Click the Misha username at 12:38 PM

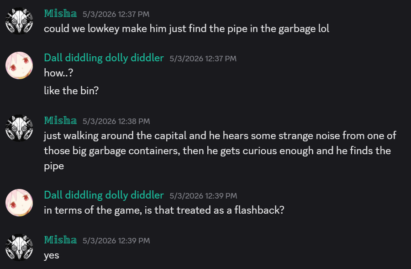[60, 121]
